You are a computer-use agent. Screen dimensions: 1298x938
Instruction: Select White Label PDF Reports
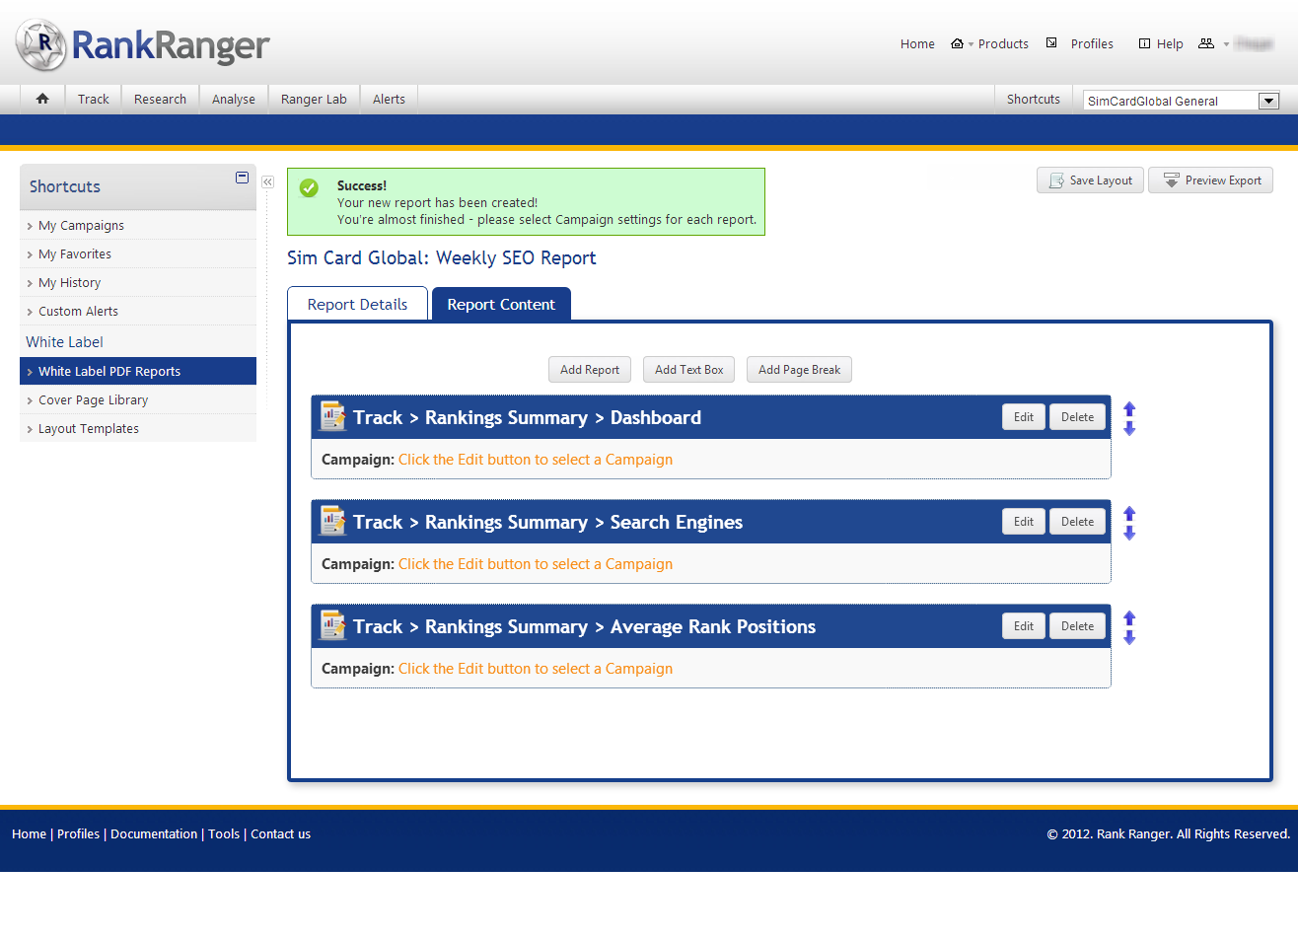coord(138,371)
